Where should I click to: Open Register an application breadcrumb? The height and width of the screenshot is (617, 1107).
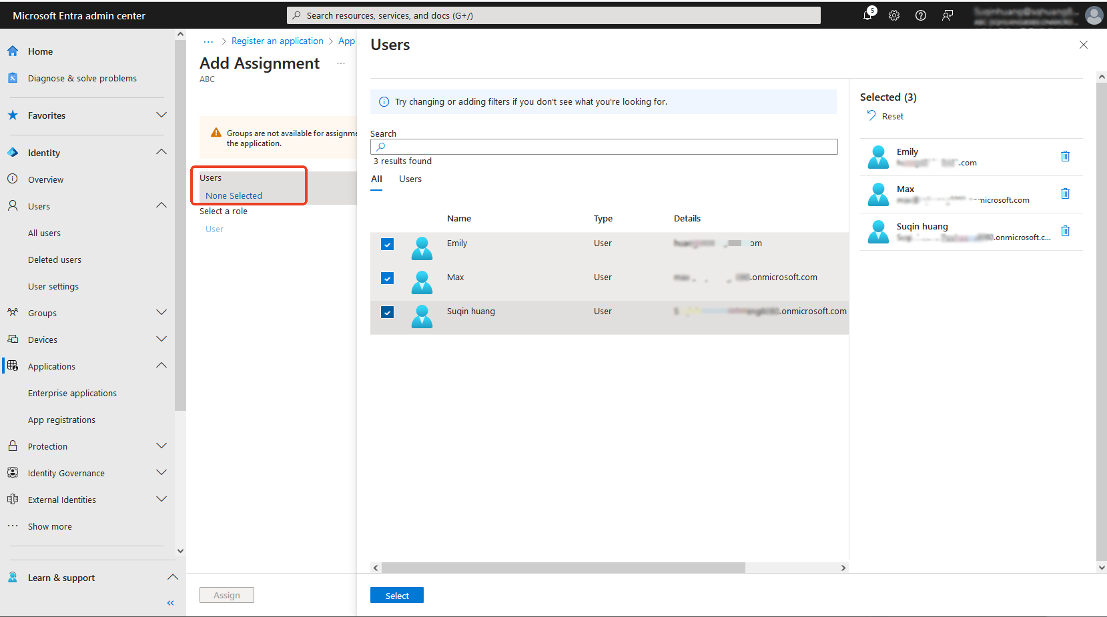tap(278, 41)
